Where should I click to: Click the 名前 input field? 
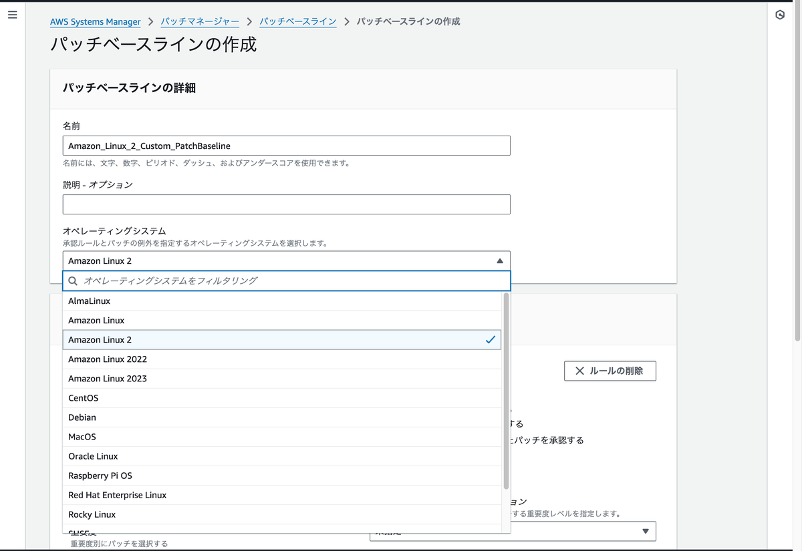(x=287, y=146)
